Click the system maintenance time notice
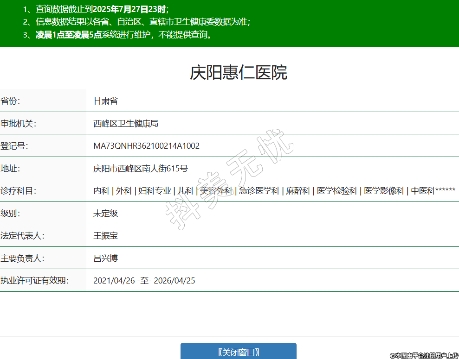Screen dimensions: 459x359 click(x=124, y=35)
